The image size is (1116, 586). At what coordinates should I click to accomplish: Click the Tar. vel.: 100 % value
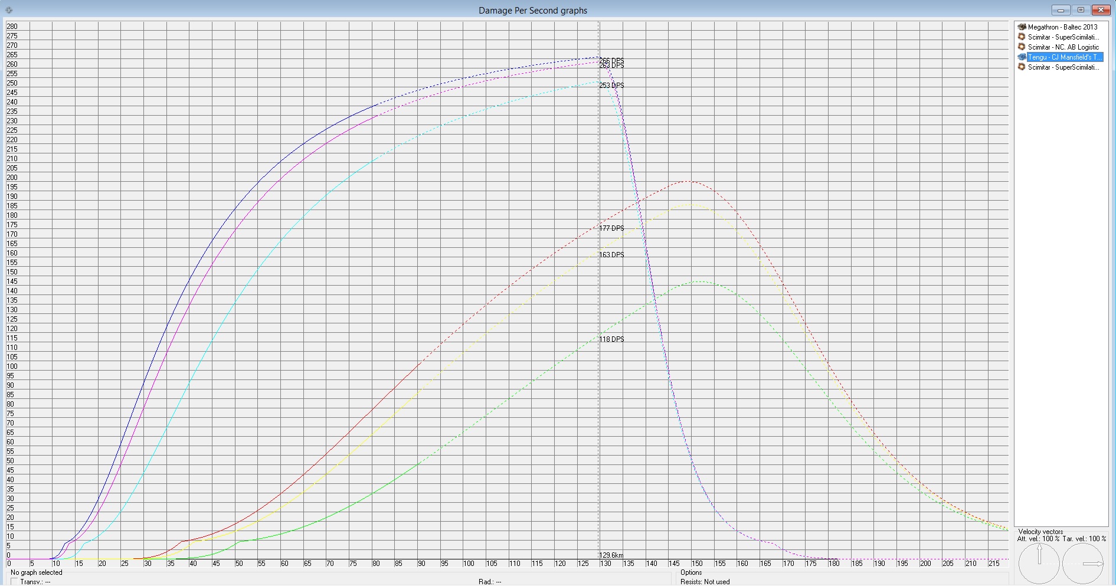[1085, 539]
